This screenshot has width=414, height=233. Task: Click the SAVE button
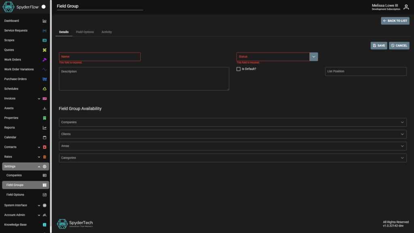point(379,45)
